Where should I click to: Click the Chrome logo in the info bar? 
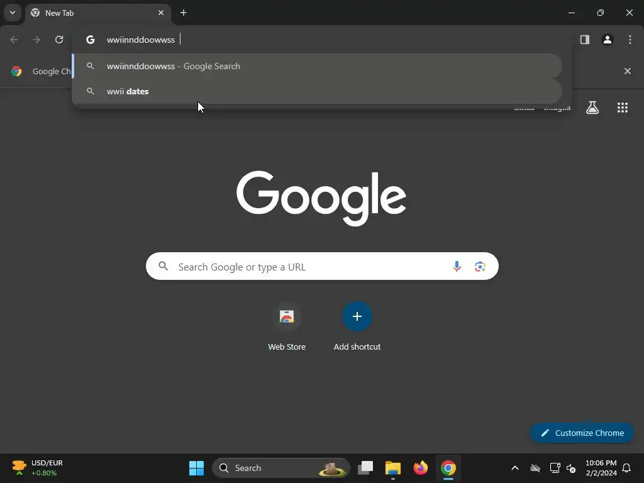16,71
